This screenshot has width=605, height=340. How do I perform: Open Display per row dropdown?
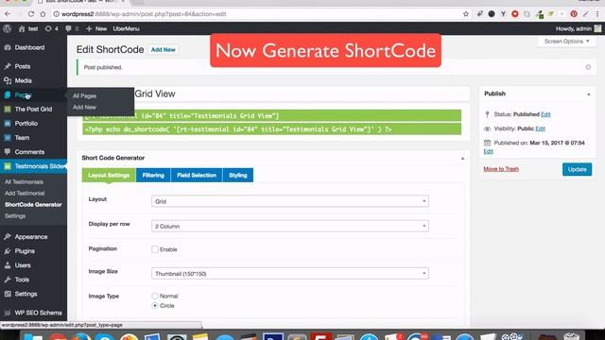pyautogui.click(x=290, y=226)
